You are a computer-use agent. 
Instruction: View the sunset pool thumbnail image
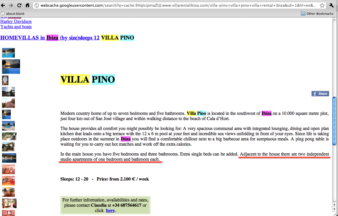[11, 67]
